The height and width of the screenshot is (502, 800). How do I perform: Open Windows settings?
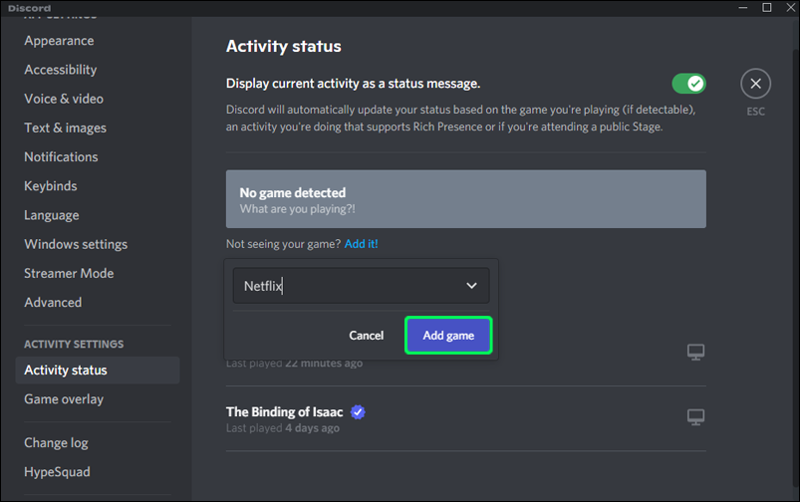coord(76,244)
